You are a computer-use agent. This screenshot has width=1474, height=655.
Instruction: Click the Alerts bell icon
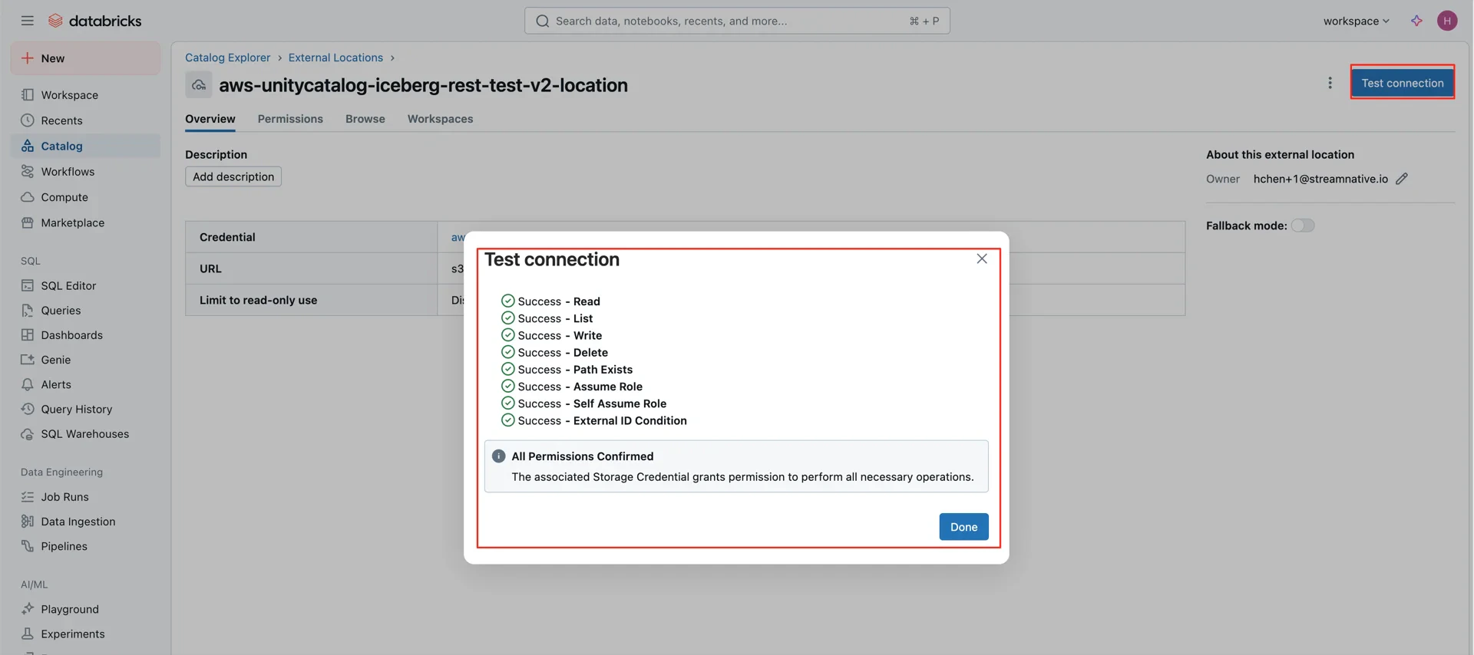(x=28, y=384)
